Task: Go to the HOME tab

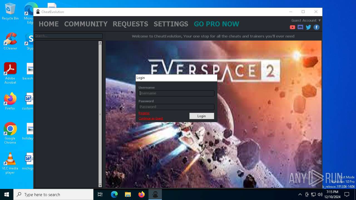Action: tap(49, 24)
